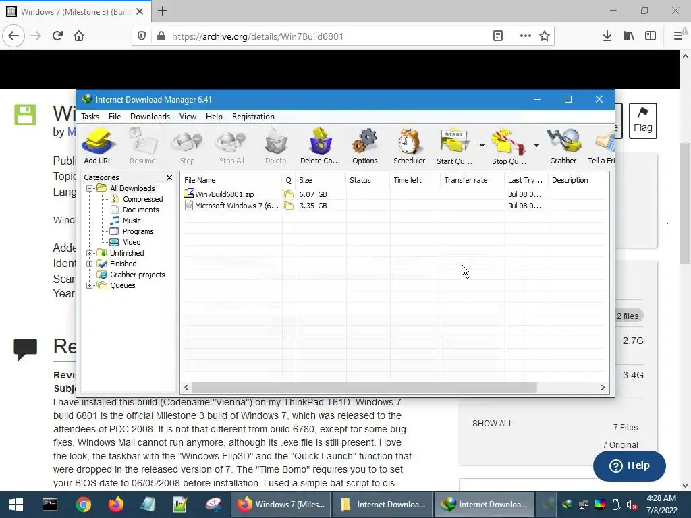This screenshot has height=518, width=691.
Task: Click the Resume toolbar icon
Action: (x=142, y=146)
